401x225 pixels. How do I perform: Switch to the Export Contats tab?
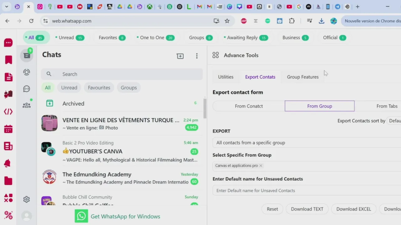pyautogui.click(x=260, y=77)
